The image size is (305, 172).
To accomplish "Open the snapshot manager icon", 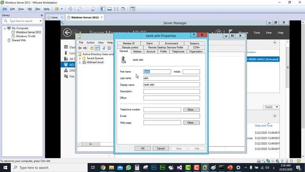I will pos(93,9).
